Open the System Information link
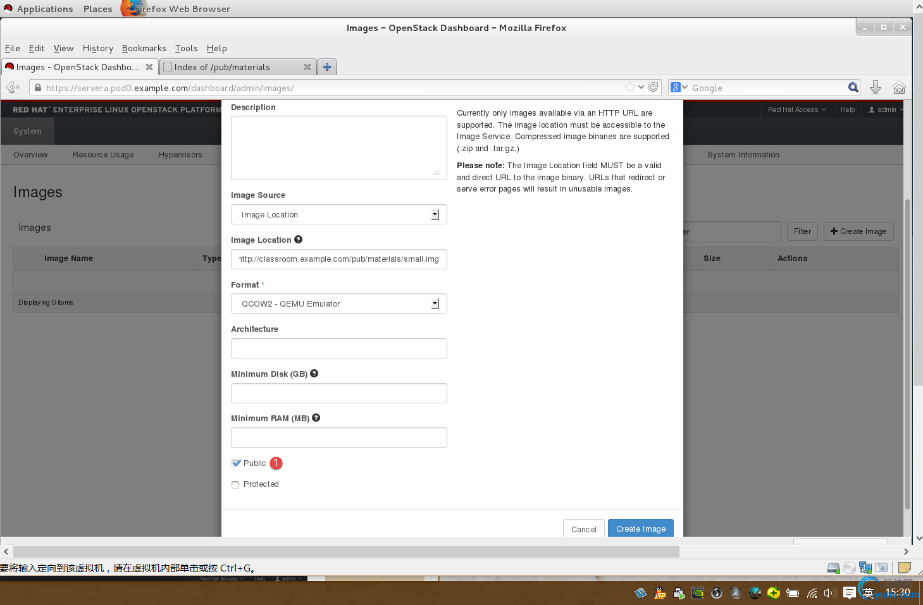 pyautogui.click(x=743, y=154)
